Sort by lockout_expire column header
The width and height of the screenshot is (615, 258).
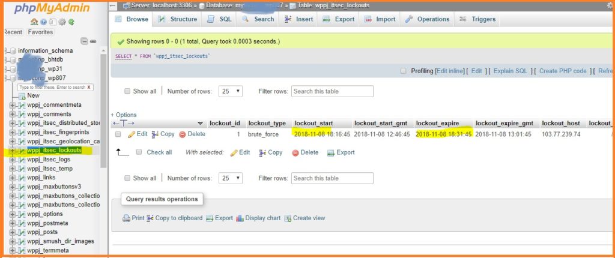tap(437, 124)
